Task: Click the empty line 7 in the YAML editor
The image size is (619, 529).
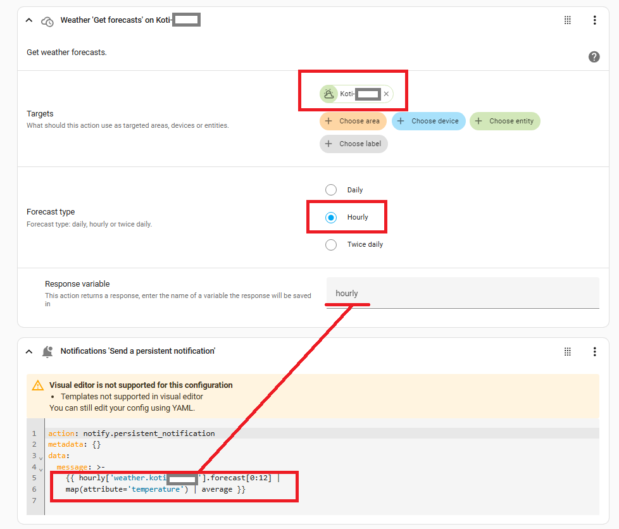Action: point(322,501)
